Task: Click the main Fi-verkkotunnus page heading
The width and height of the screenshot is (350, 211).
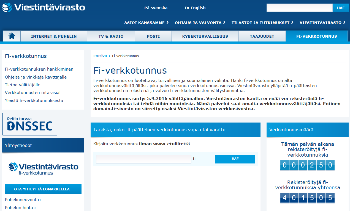Action: pyautogui.click(x=130, y=71)
